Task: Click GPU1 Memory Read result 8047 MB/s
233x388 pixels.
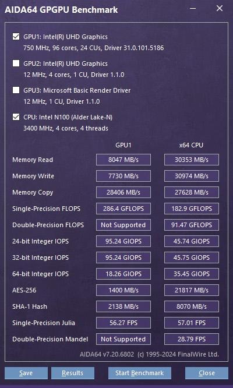Action: point(123,160)
